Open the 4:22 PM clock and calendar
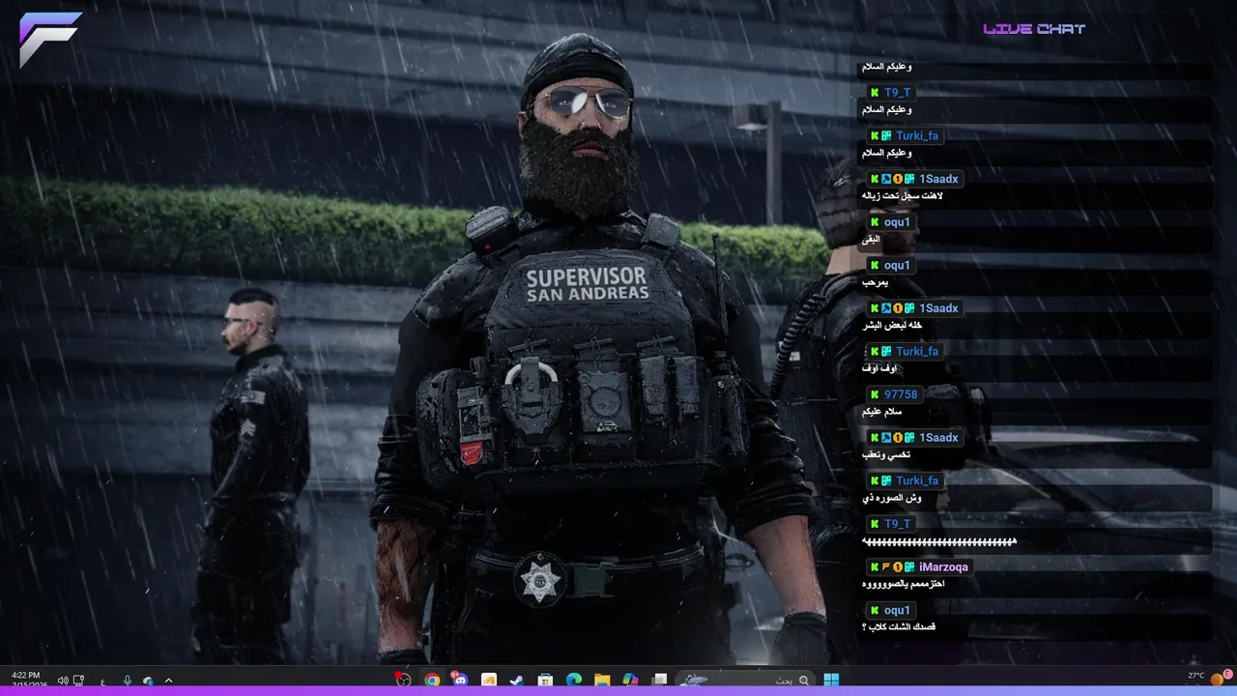 point(28,680)
